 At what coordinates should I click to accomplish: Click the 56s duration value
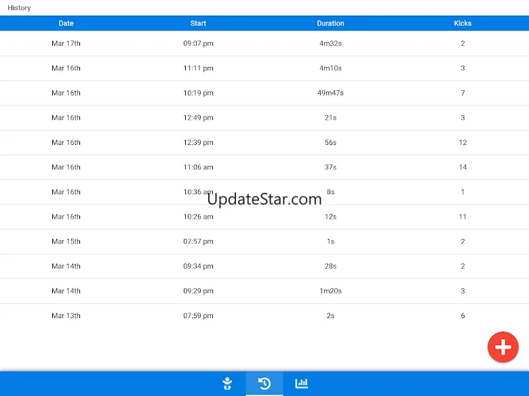coord(330,142)
